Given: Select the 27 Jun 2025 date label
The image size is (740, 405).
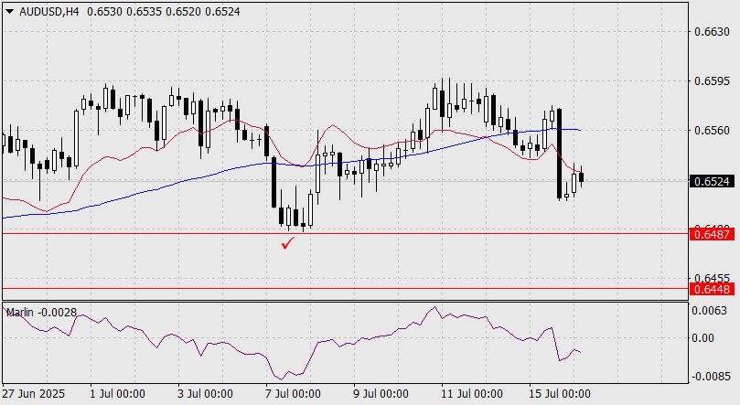Looking at the screenshot, I should [34, 394].
